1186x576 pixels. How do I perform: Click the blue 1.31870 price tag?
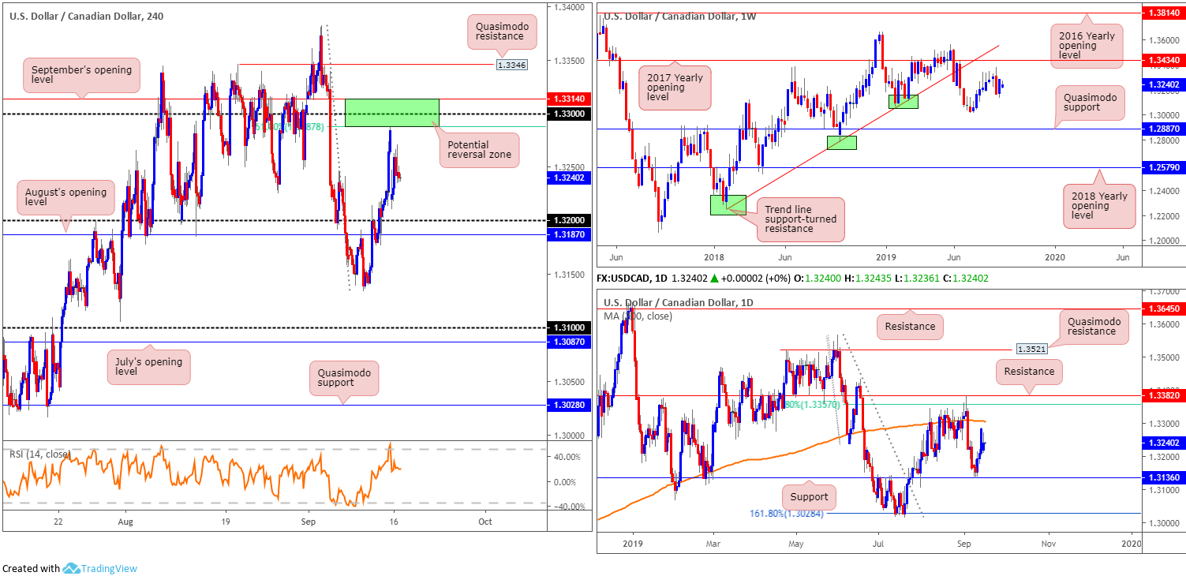568,234
